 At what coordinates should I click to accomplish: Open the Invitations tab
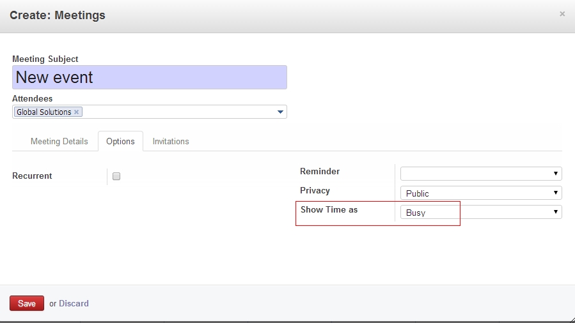click(x=171, y=141)
